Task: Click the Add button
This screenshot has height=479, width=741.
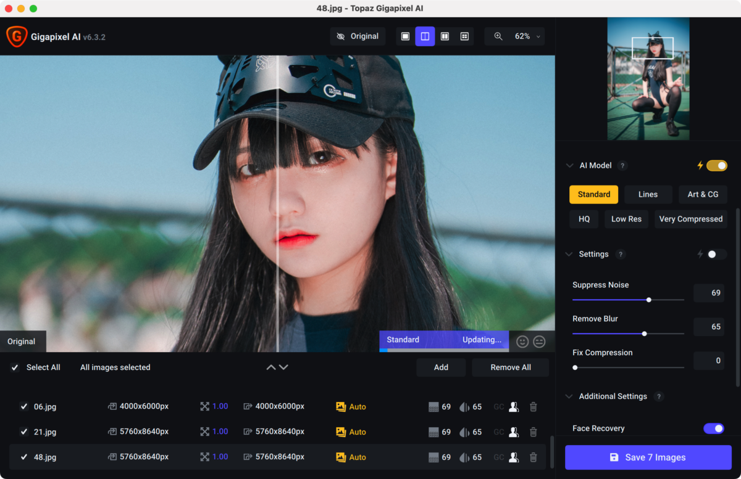Action: [441, 367]
